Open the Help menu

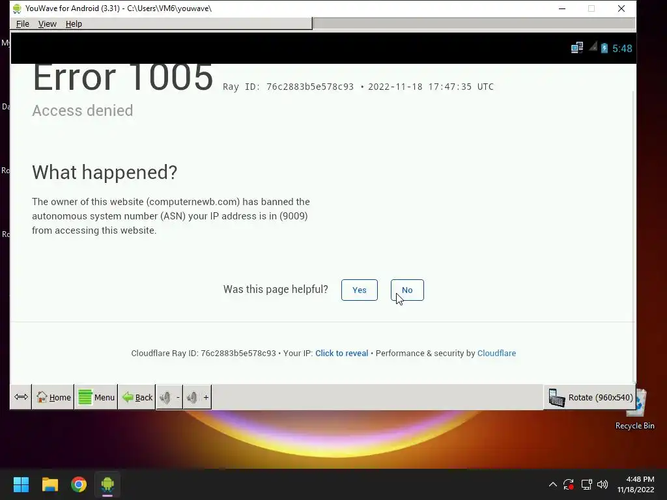coord(74,24)
